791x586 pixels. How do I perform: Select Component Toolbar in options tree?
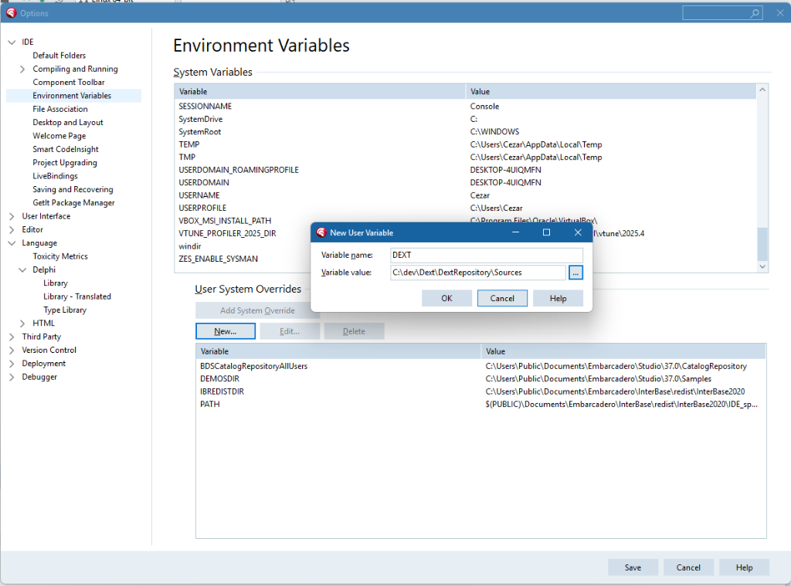pos(69,82)
